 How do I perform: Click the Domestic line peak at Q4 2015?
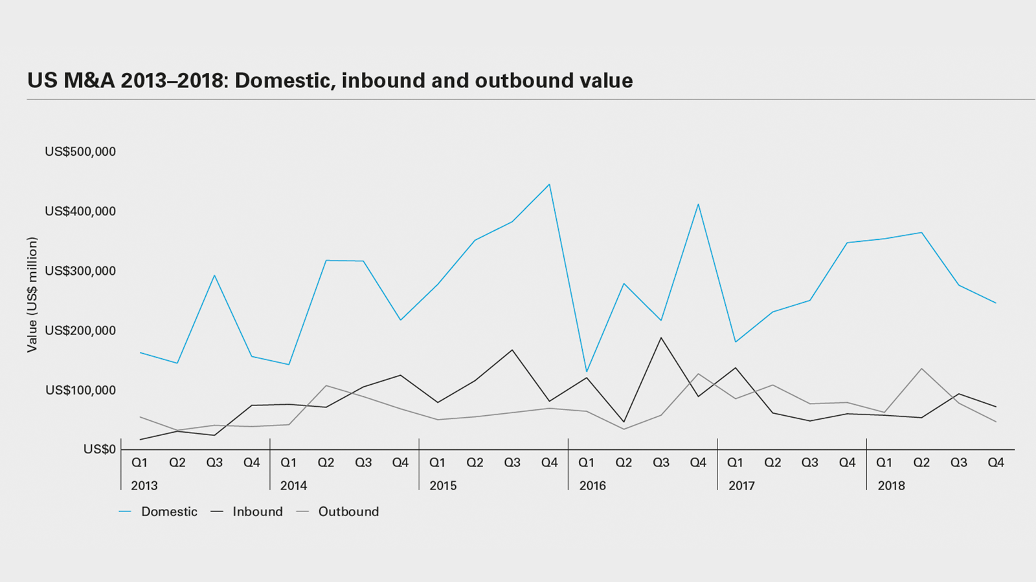coord(549,184)
